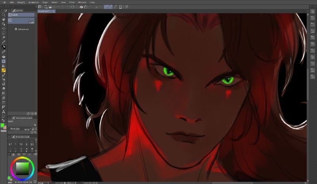The width and height of the screenshot is (317, 184).
Task: Activate the Text tool
Action: [4, 112]
